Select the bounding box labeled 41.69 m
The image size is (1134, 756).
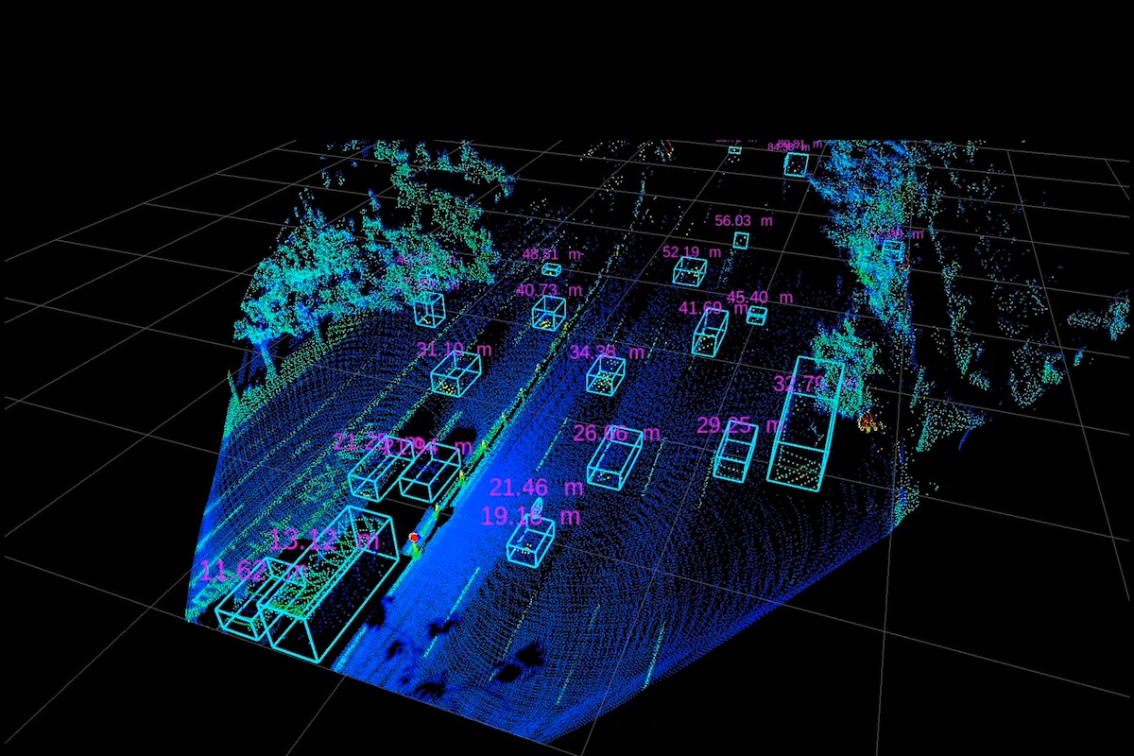coord(710,333)
